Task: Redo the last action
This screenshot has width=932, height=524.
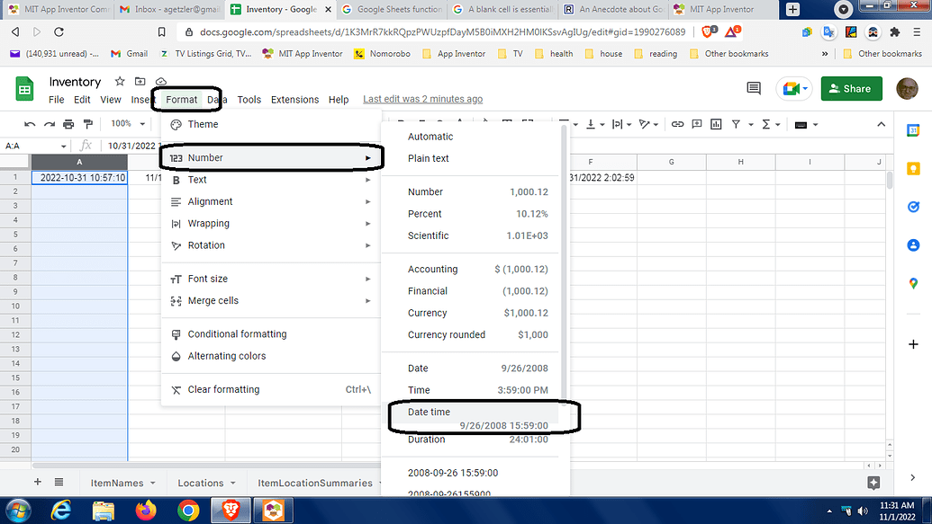Action: (x=48, y=125)
